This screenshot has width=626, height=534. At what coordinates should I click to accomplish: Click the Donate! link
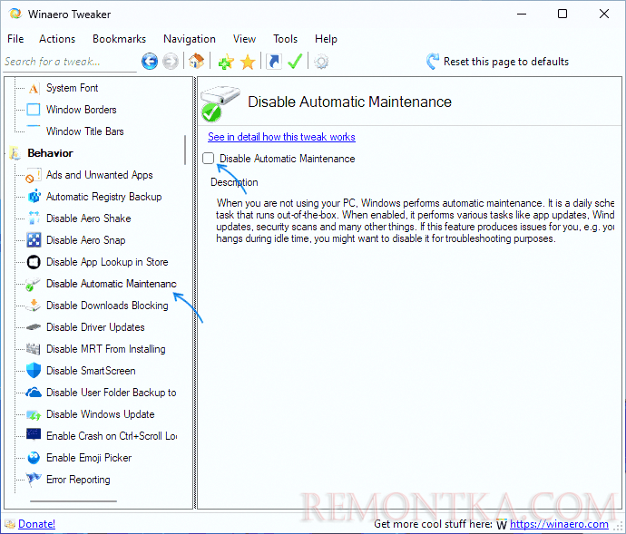[x=36, y=524]
